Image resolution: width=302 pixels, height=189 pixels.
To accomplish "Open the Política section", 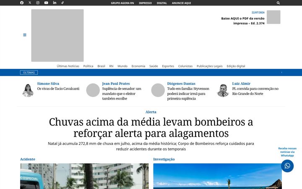I will pos(88,66).
